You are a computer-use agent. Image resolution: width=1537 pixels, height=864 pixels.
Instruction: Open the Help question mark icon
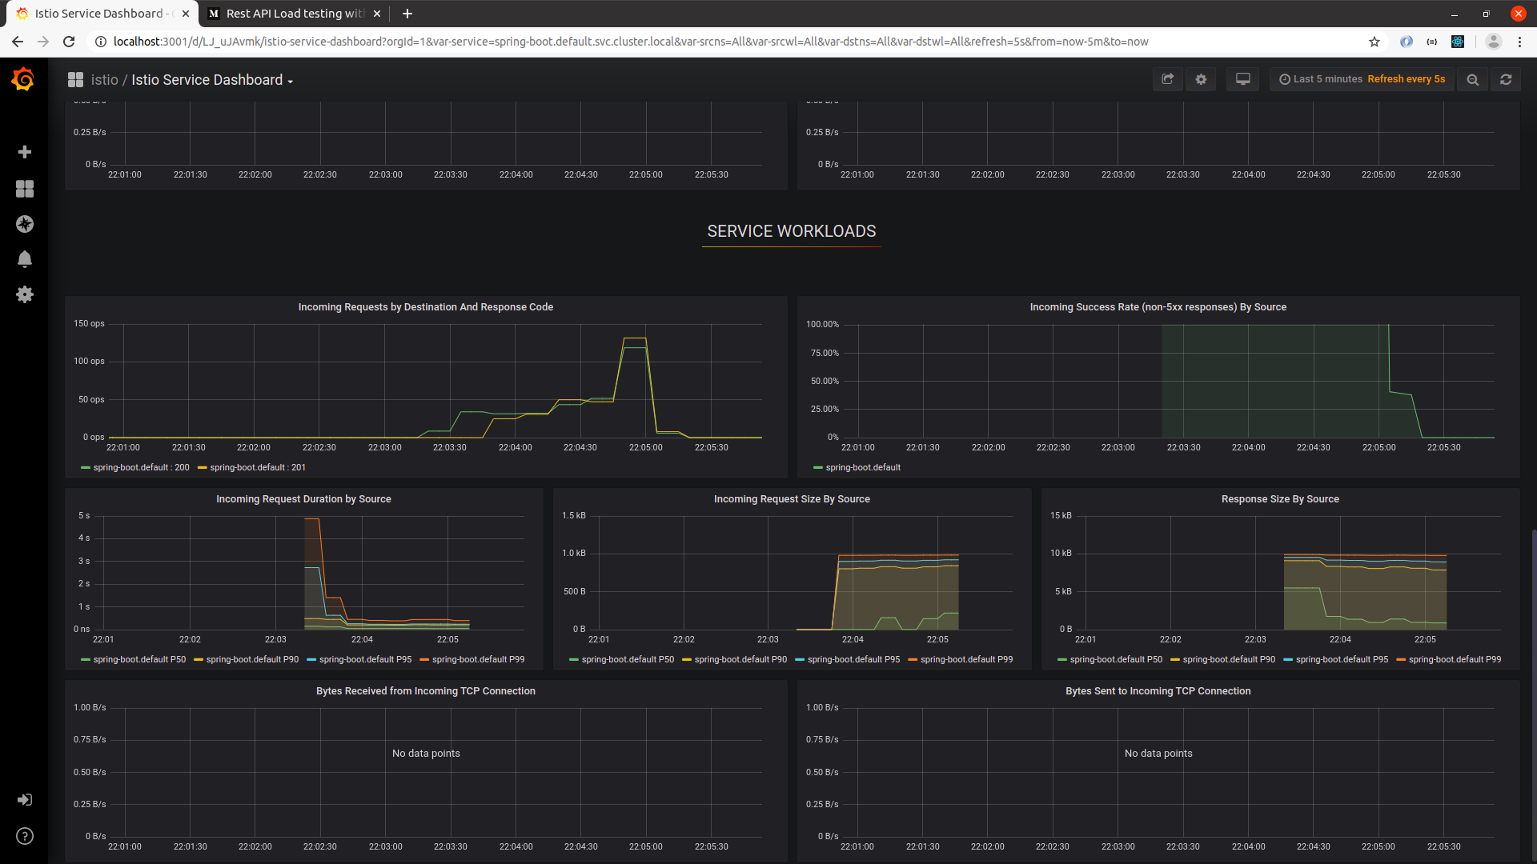point(25,836)
